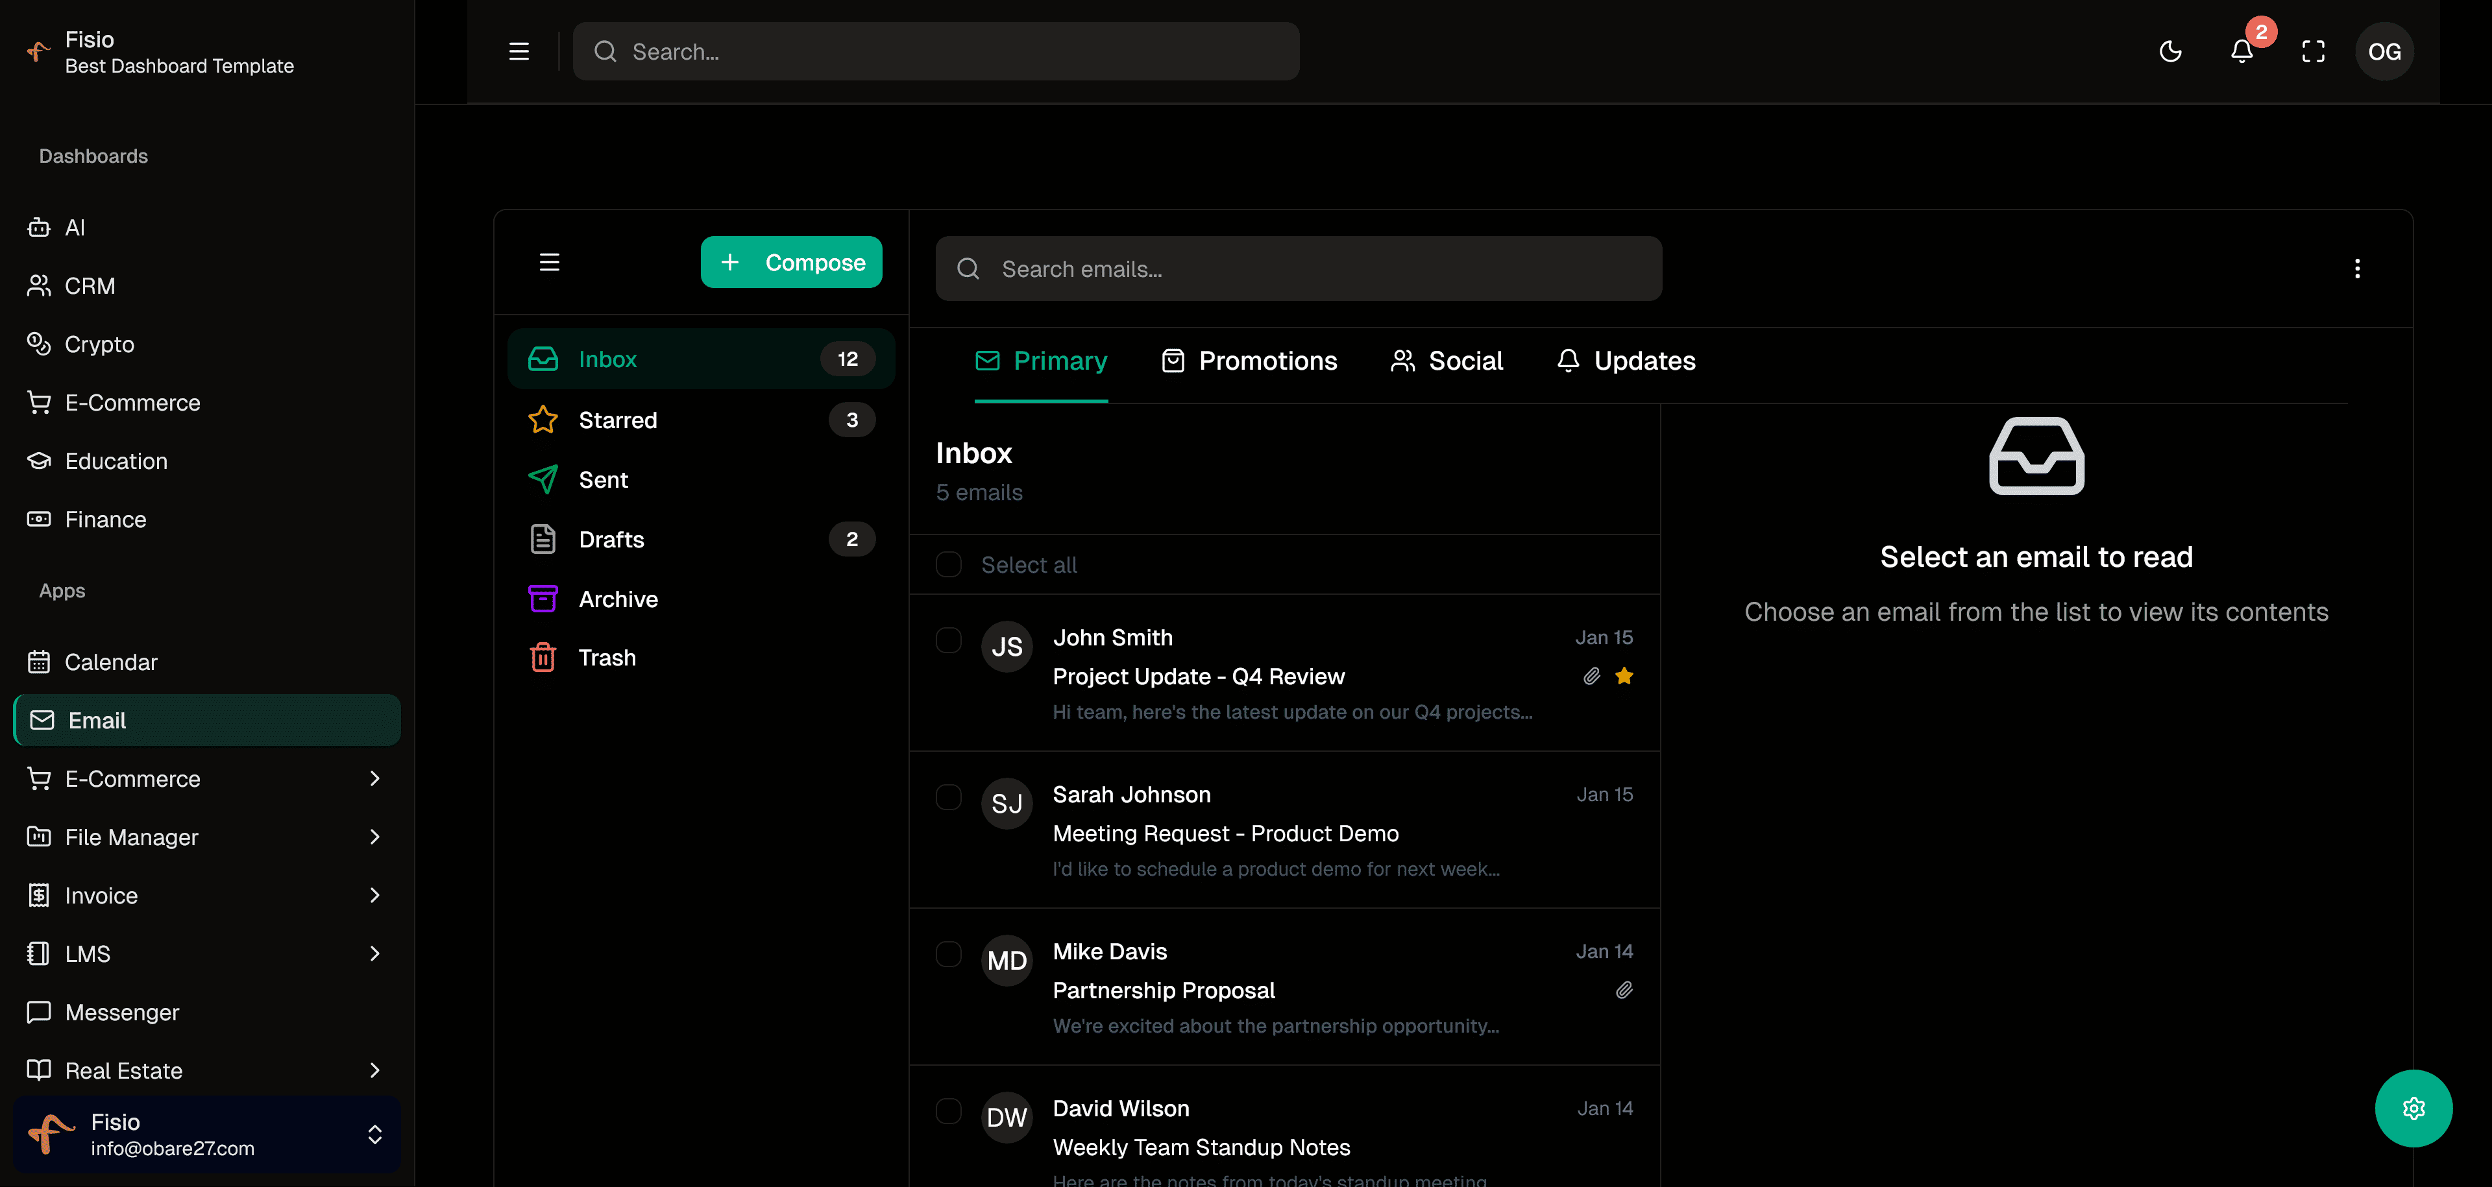Toggle dark mode with the moon icon
This screenshot has height=1187, width=2492.
click(2170, 51)
